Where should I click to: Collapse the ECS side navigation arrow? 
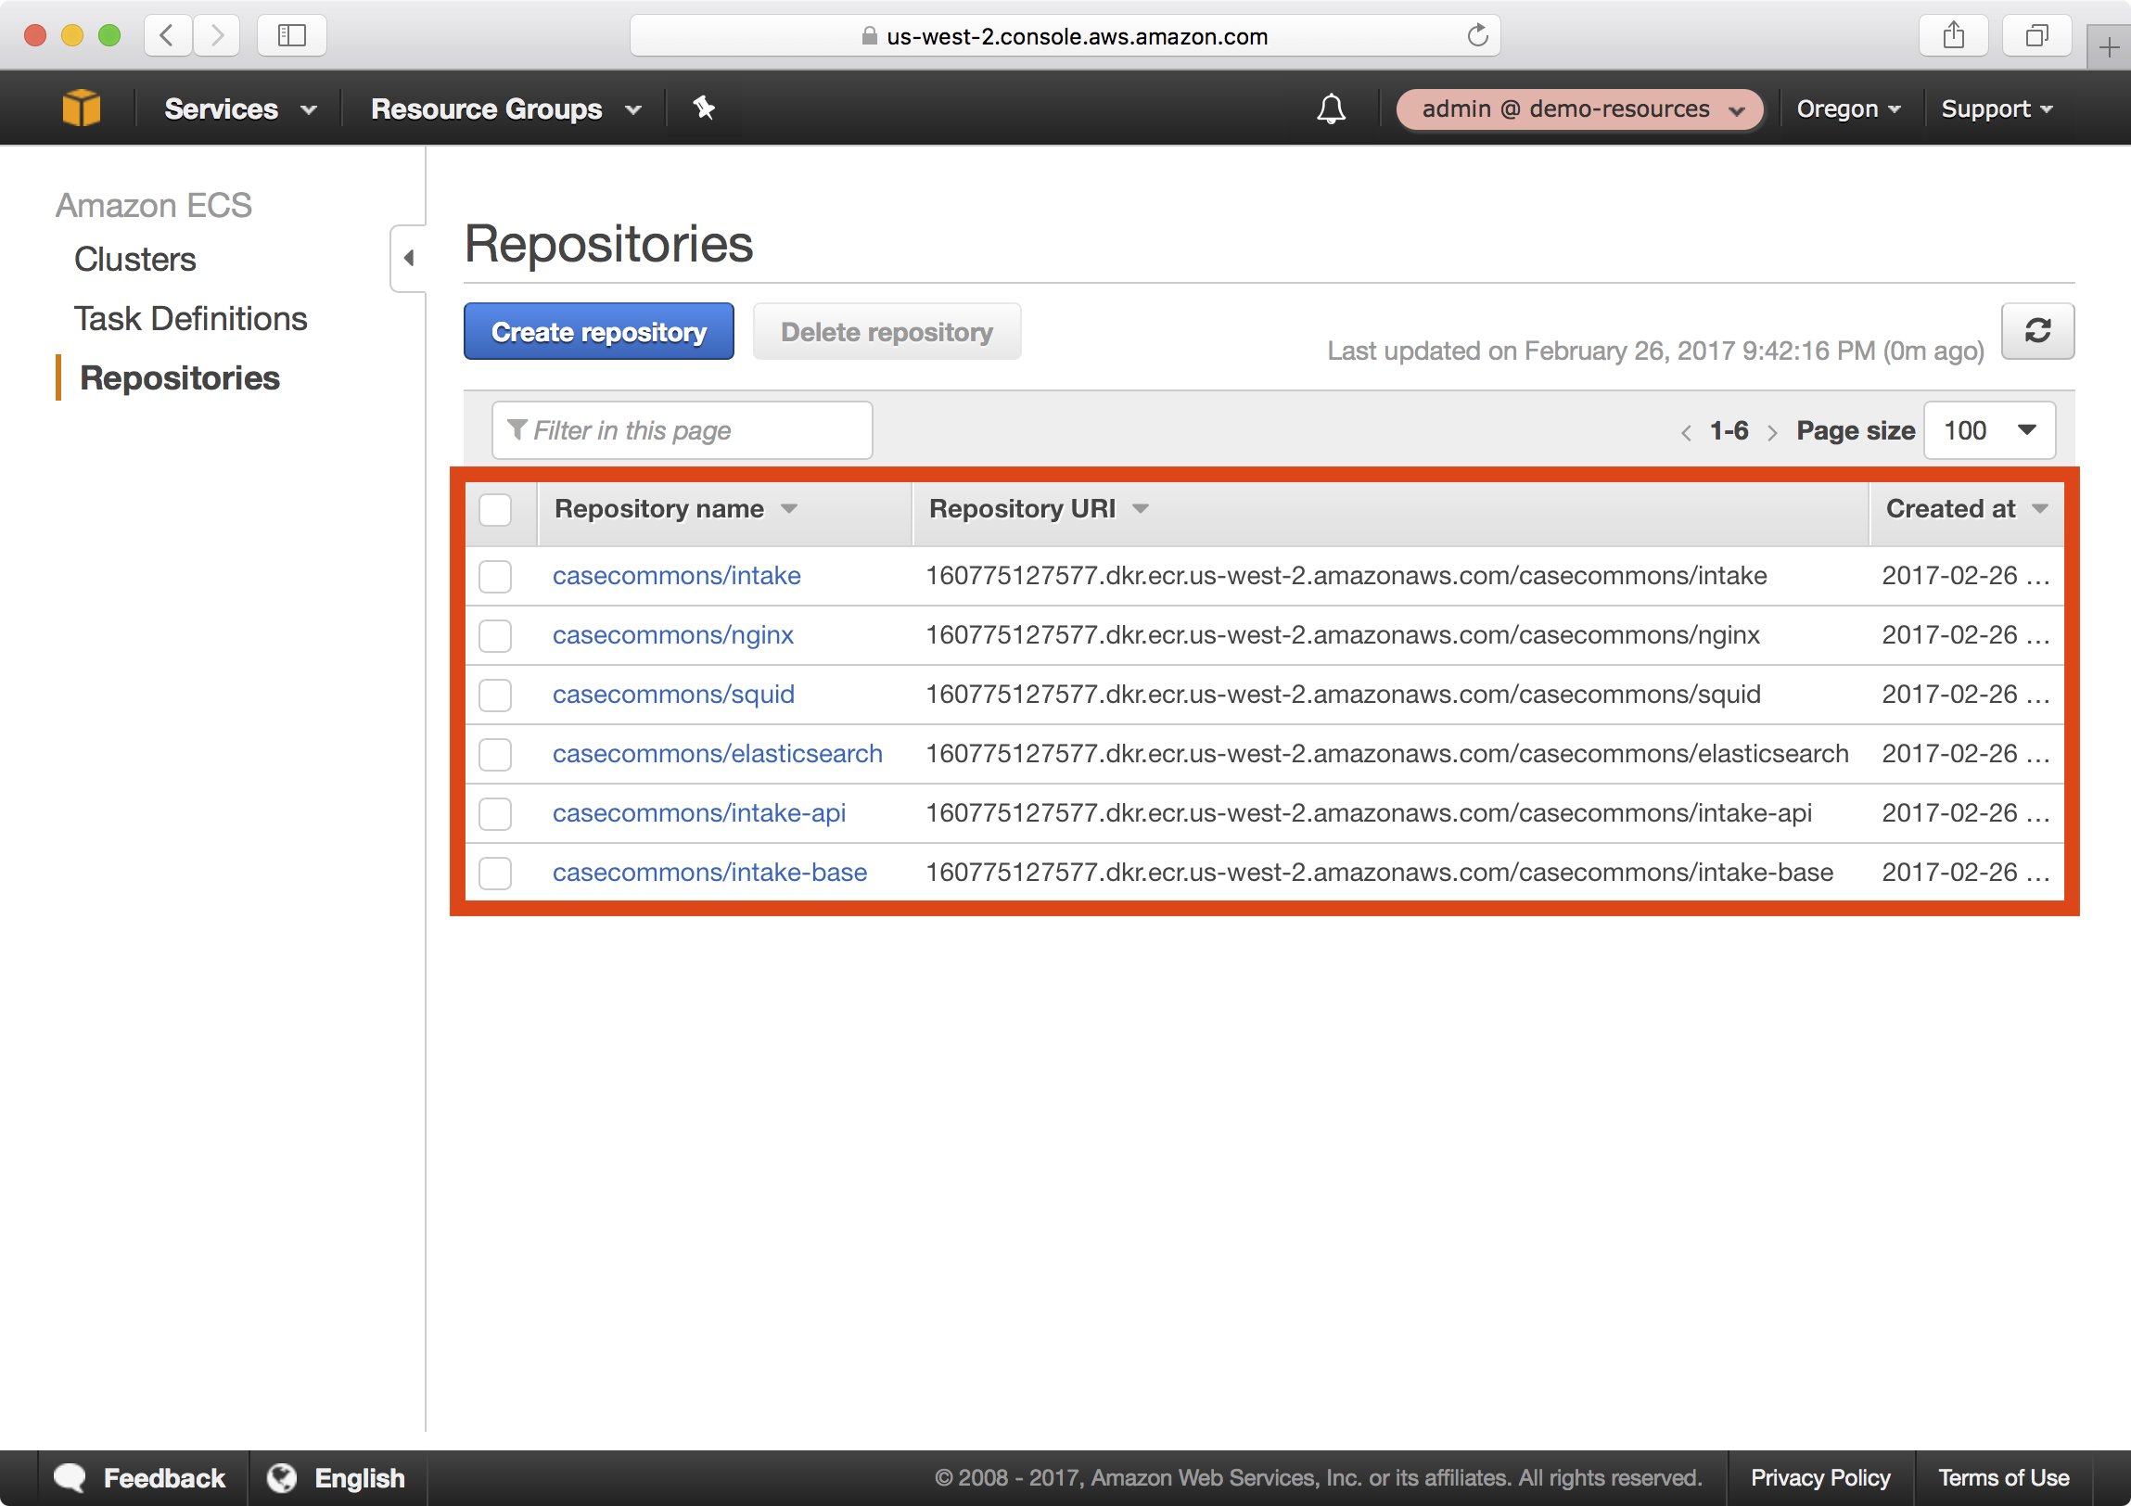[408, 259]
